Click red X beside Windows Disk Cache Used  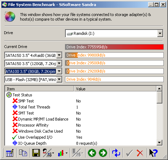[x=15, y=131]
